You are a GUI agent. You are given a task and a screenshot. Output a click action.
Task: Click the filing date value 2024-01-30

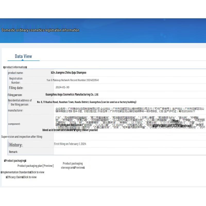[x=62, y=87]
